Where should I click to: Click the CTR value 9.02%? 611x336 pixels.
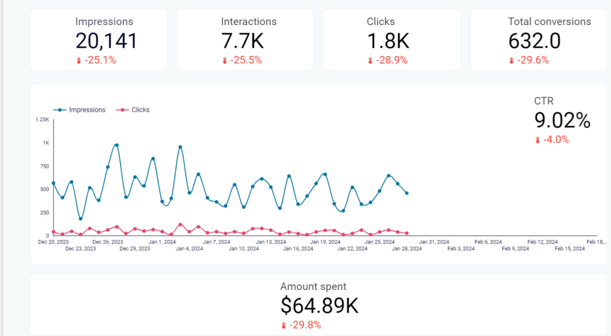click(x=562, y=120)
